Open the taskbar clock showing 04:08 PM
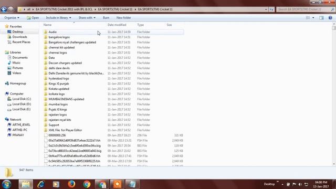This screenshot has width=336, height=189. 321,184
